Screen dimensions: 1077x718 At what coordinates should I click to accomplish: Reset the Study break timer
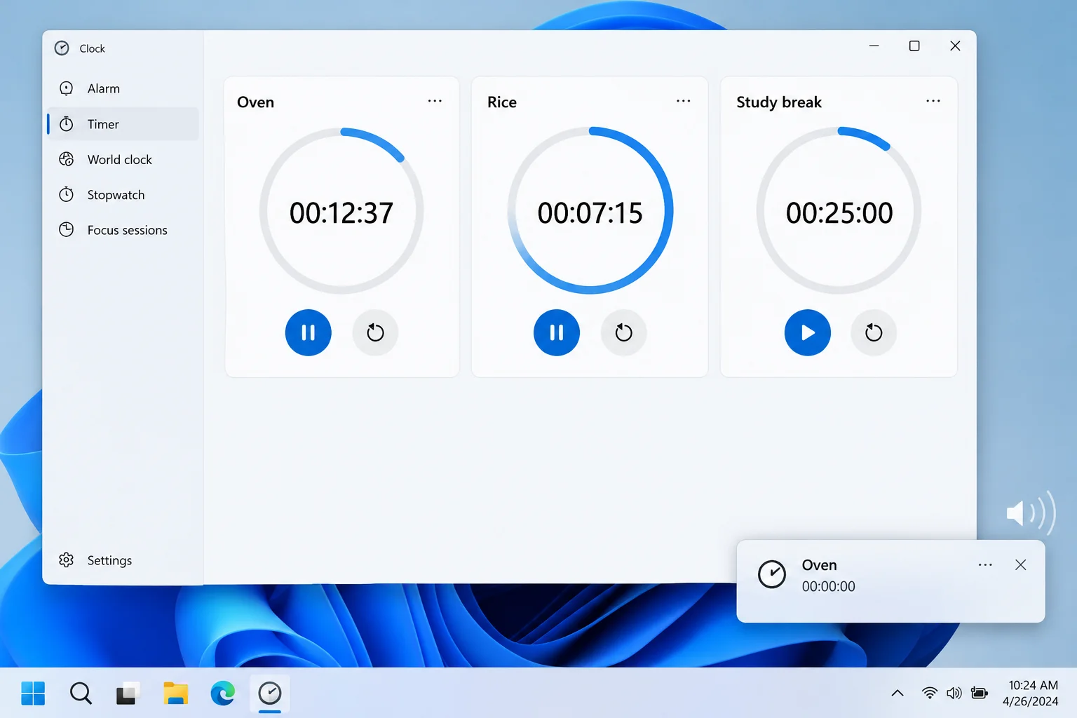click(874, 332)
